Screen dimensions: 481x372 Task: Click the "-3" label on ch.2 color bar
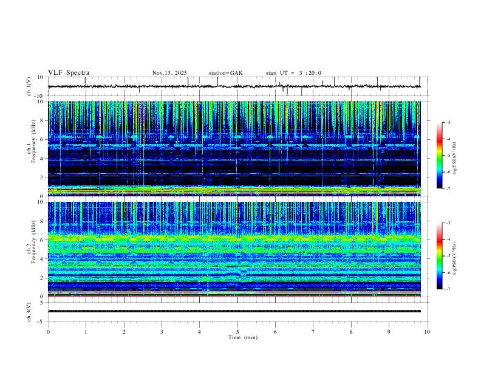click(x=448, y=223)
